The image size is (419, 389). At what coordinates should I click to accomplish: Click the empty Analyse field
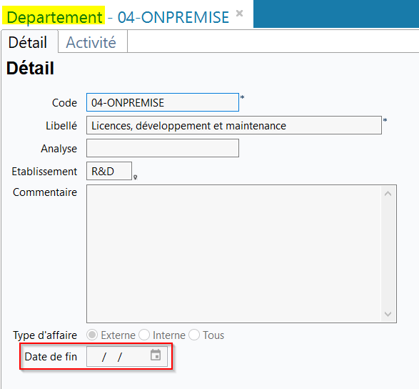[163, 148]
